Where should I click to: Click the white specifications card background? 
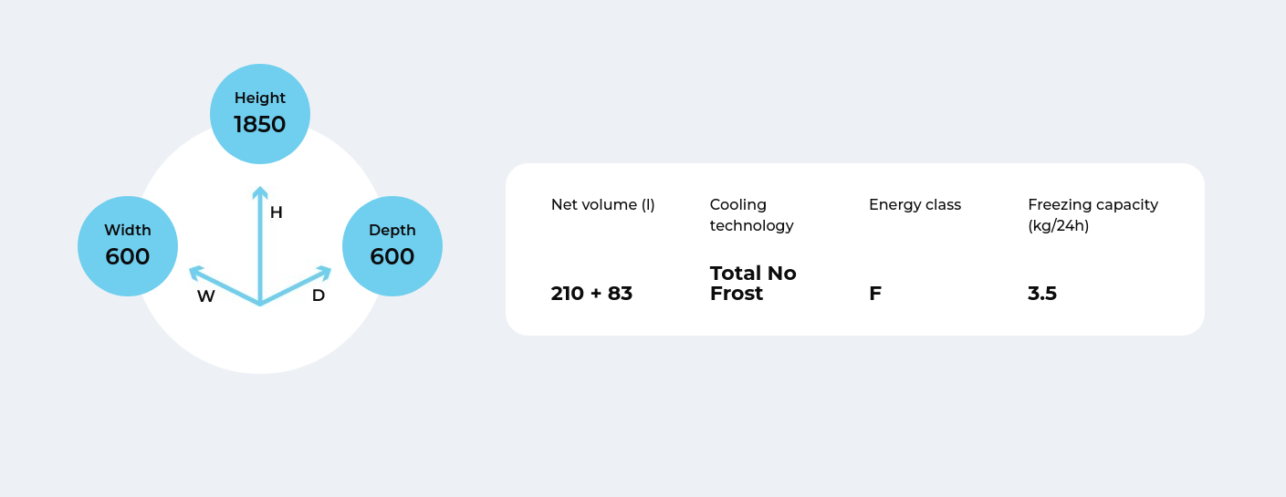pyautogui.click(x=855, y=249)
